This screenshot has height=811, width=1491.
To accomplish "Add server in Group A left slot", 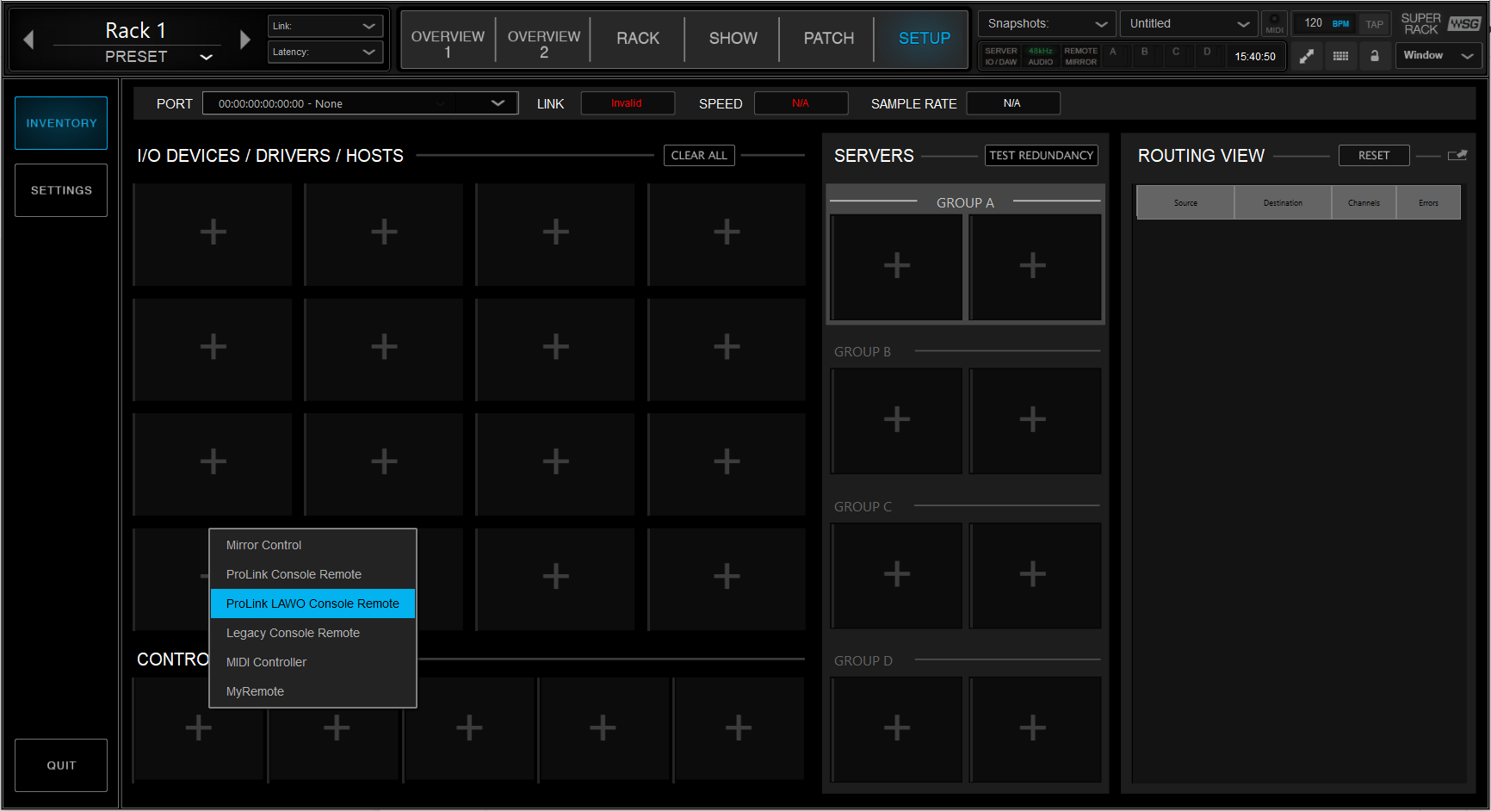I will click(897, 266).
